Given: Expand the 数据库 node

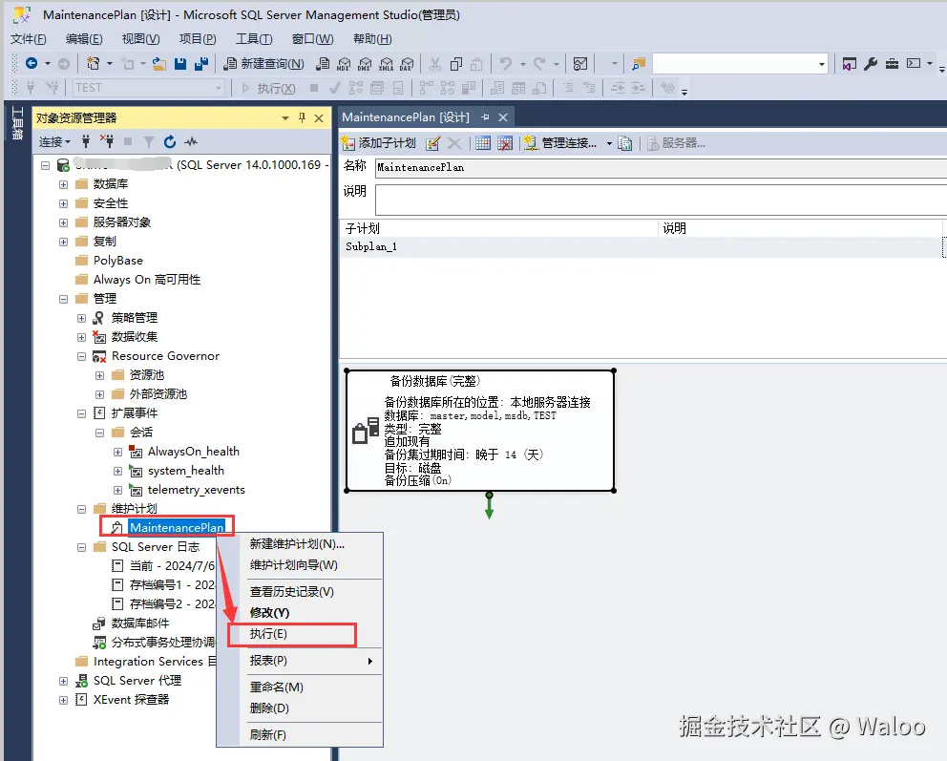Looking at the screenshot, I should pos(63,184).
